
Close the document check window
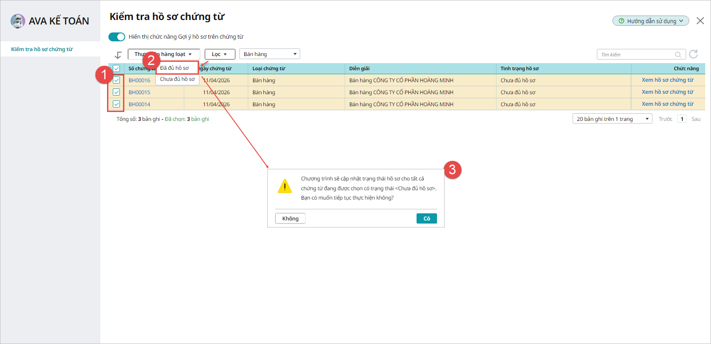coord(700,21)
